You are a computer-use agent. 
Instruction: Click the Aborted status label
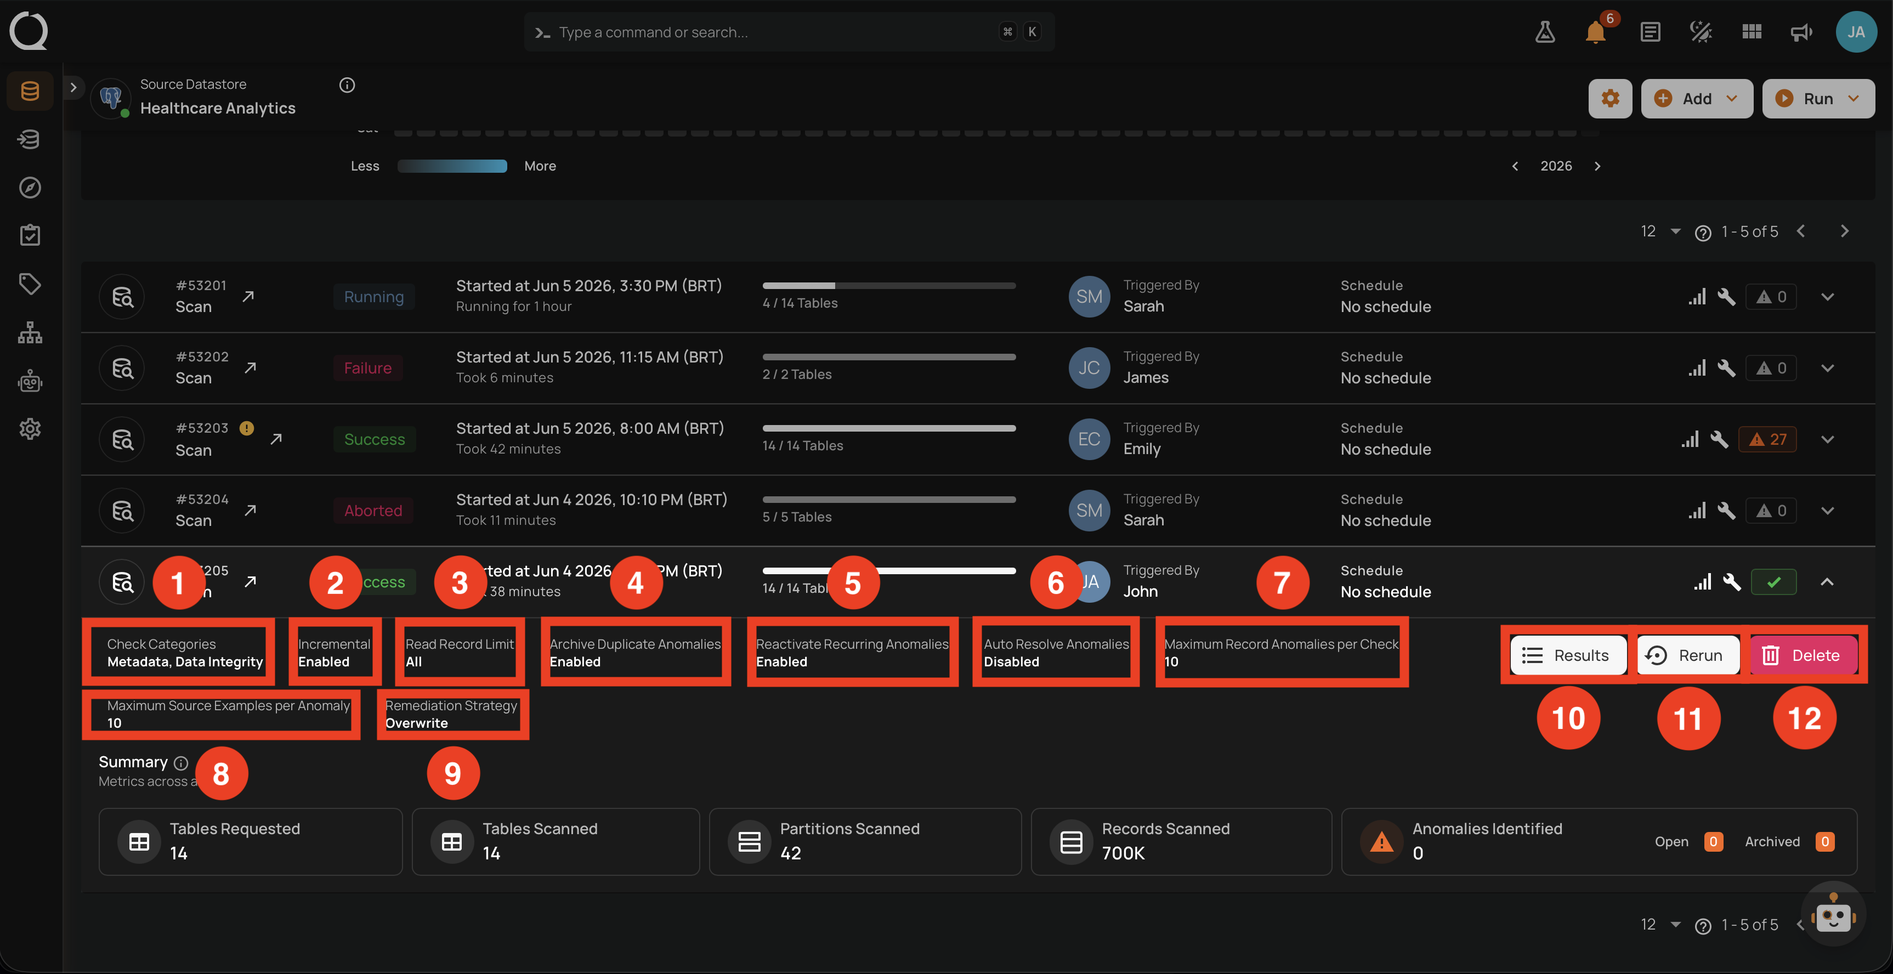[373, 511]
